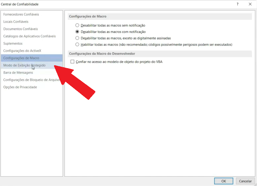
Task: Check trust access to VBA project model
Action: tap(72, 62)
